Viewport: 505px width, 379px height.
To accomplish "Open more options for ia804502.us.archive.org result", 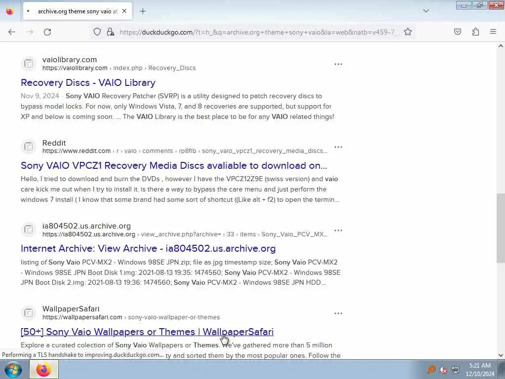I will click(338, 230).
